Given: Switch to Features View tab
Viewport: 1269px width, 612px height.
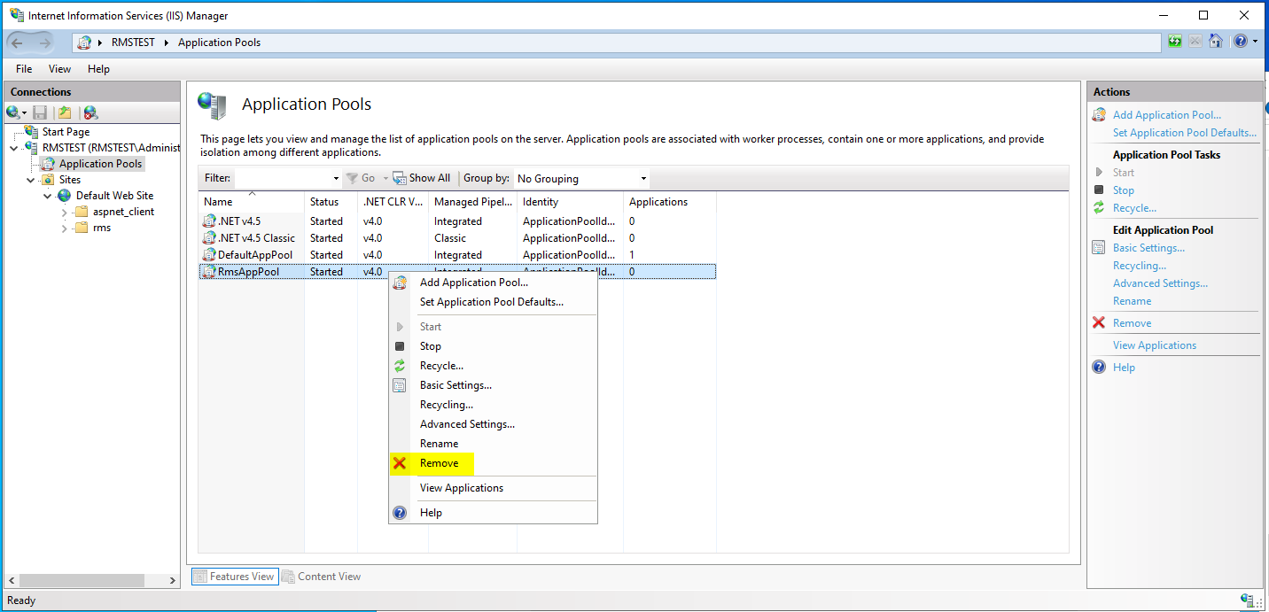Looking at the screenshot, I should point(235,577).
